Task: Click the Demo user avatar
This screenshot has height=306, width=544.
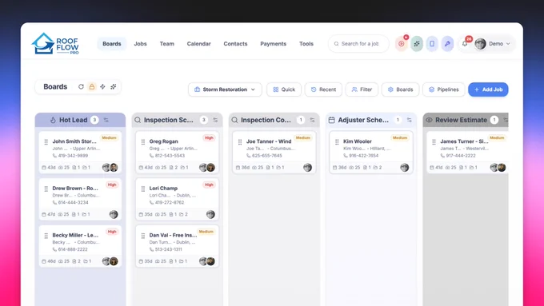Action: pyautogui.click(x=480, y=44)
